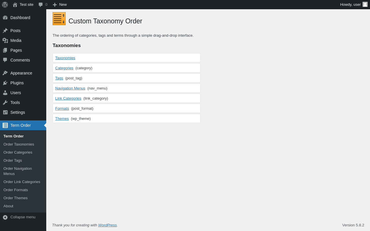Click the (post_tag) slug text

(74, 78)
